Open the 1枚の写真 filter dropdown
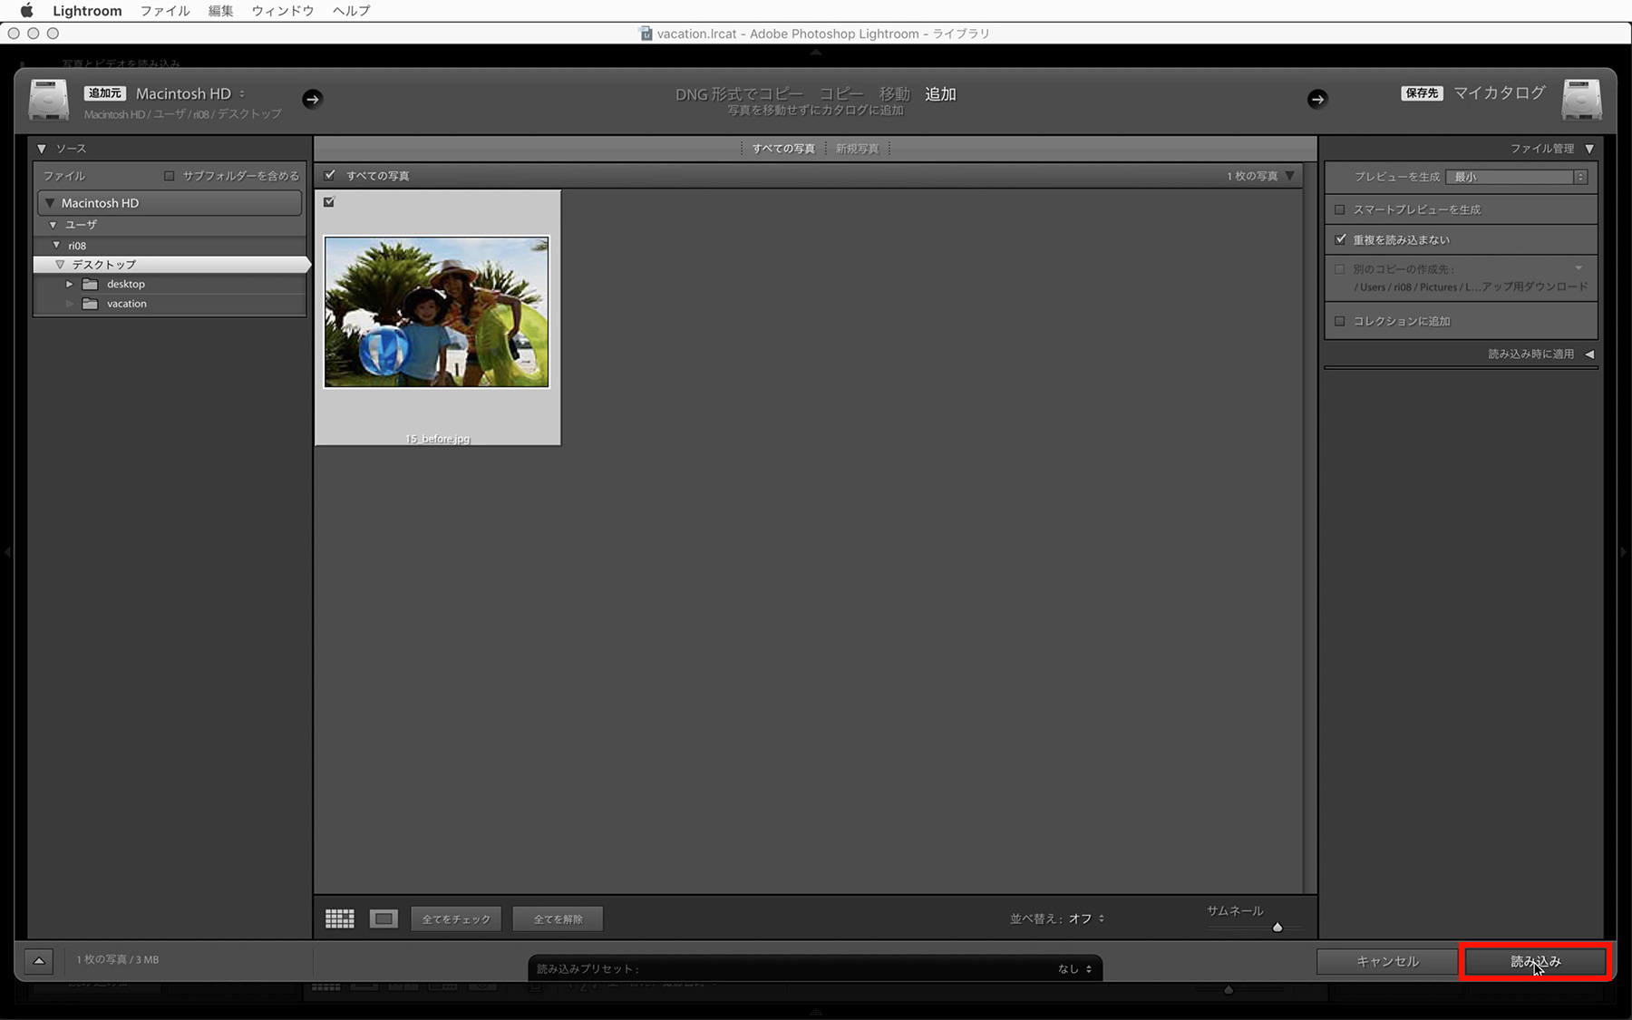 click(x=1290, y=176)
